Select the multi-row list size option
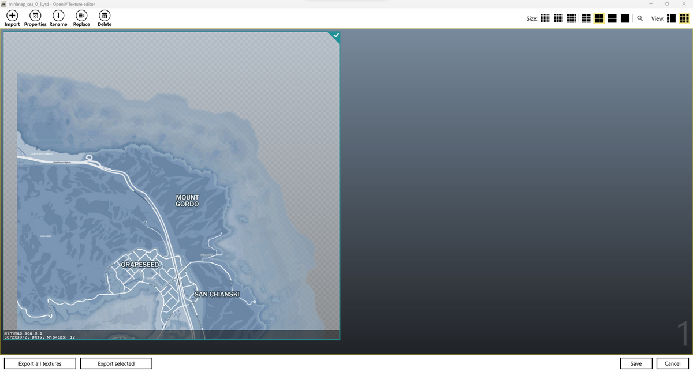This screenshot has width=693, height=372. (x=586, y=18)
